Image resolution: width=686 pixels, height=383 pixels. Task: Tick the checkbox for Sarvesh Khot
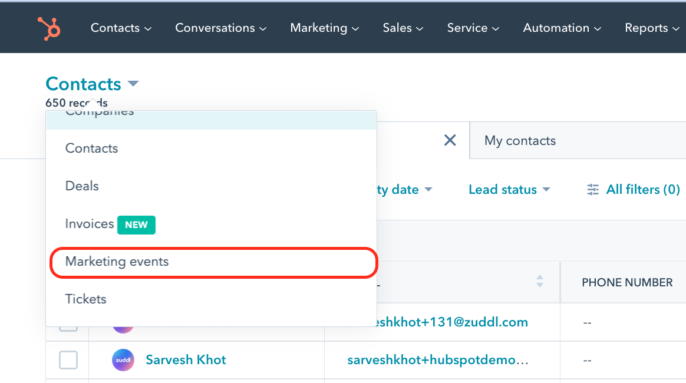pos(68,360)
